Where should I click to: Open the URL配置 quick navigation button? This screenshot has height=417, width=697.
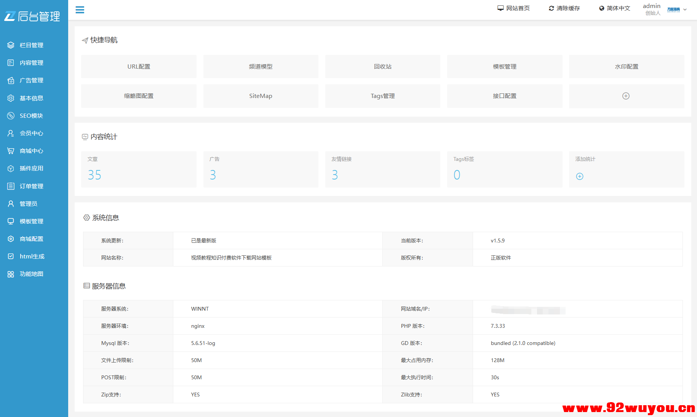(x=139, y=66)
